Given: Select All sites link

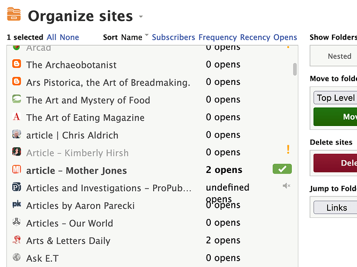Looking at the screenshot, I should 51,37.
